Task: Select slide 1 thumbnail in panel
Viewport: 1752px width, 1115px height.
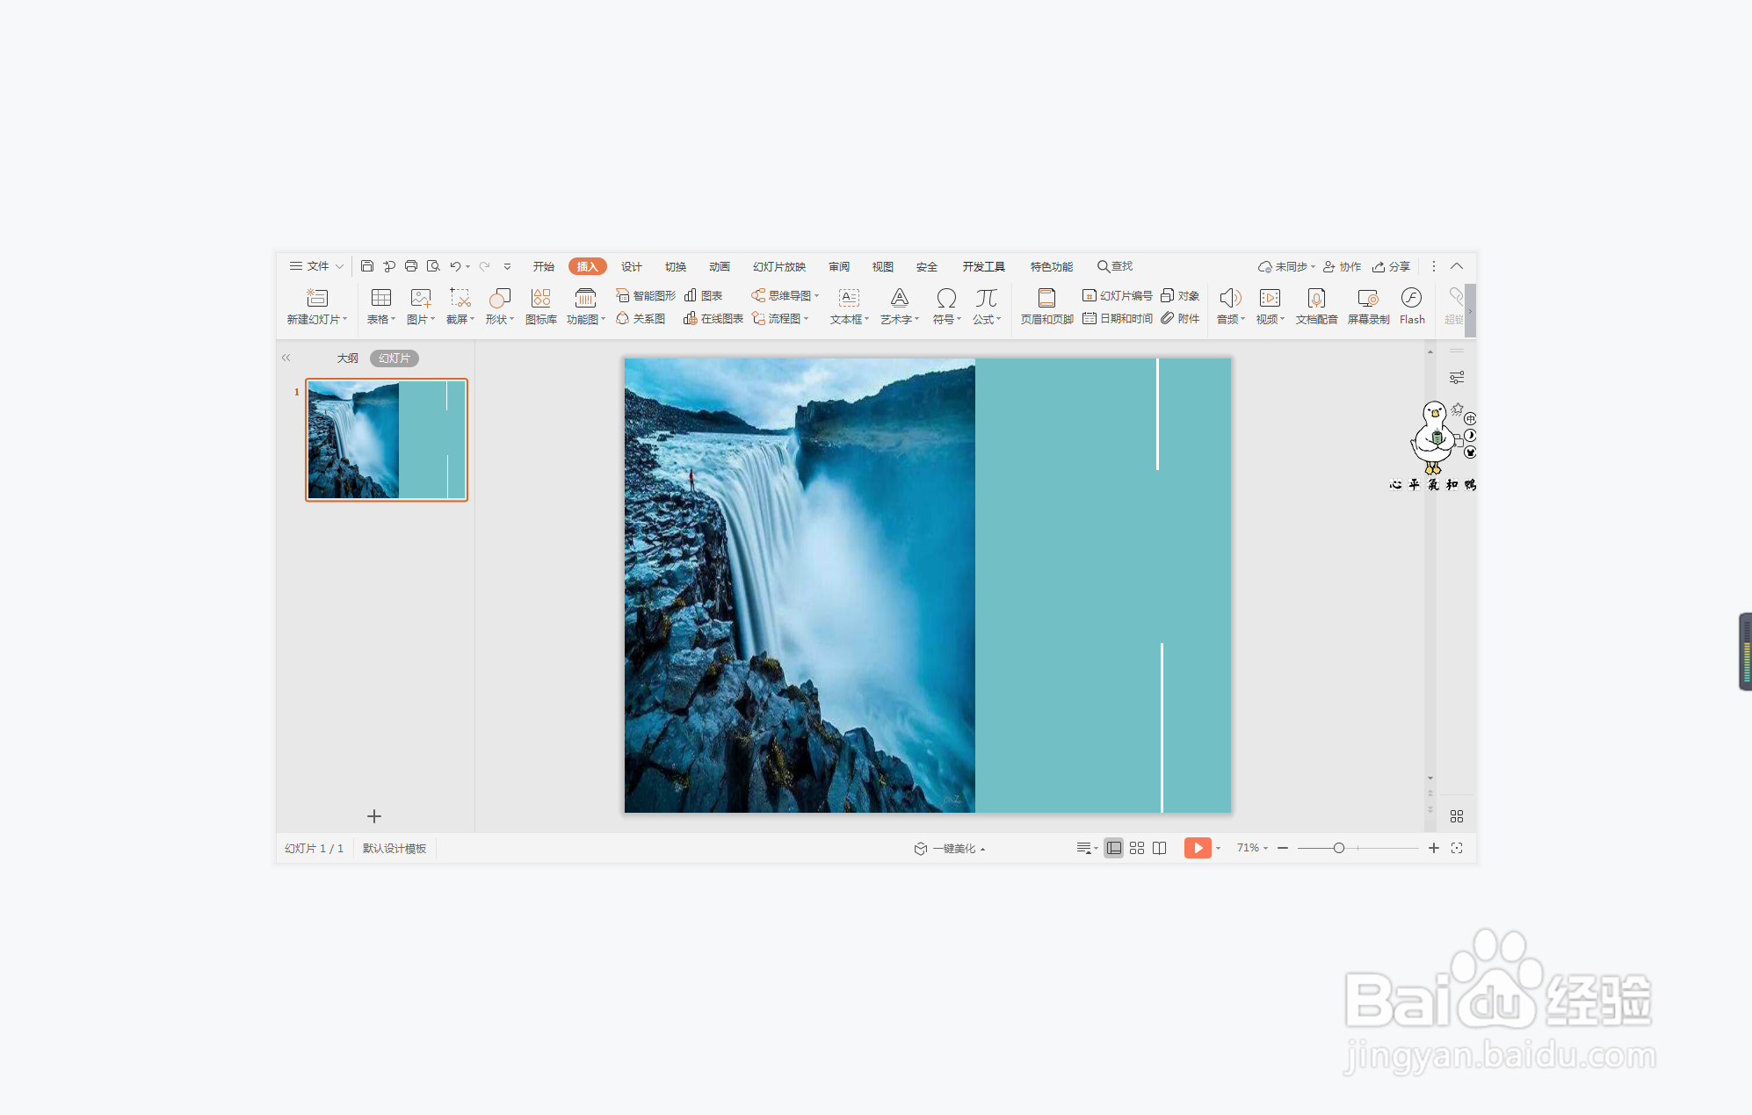Action: pyautogui.click(x=387, y=439)
